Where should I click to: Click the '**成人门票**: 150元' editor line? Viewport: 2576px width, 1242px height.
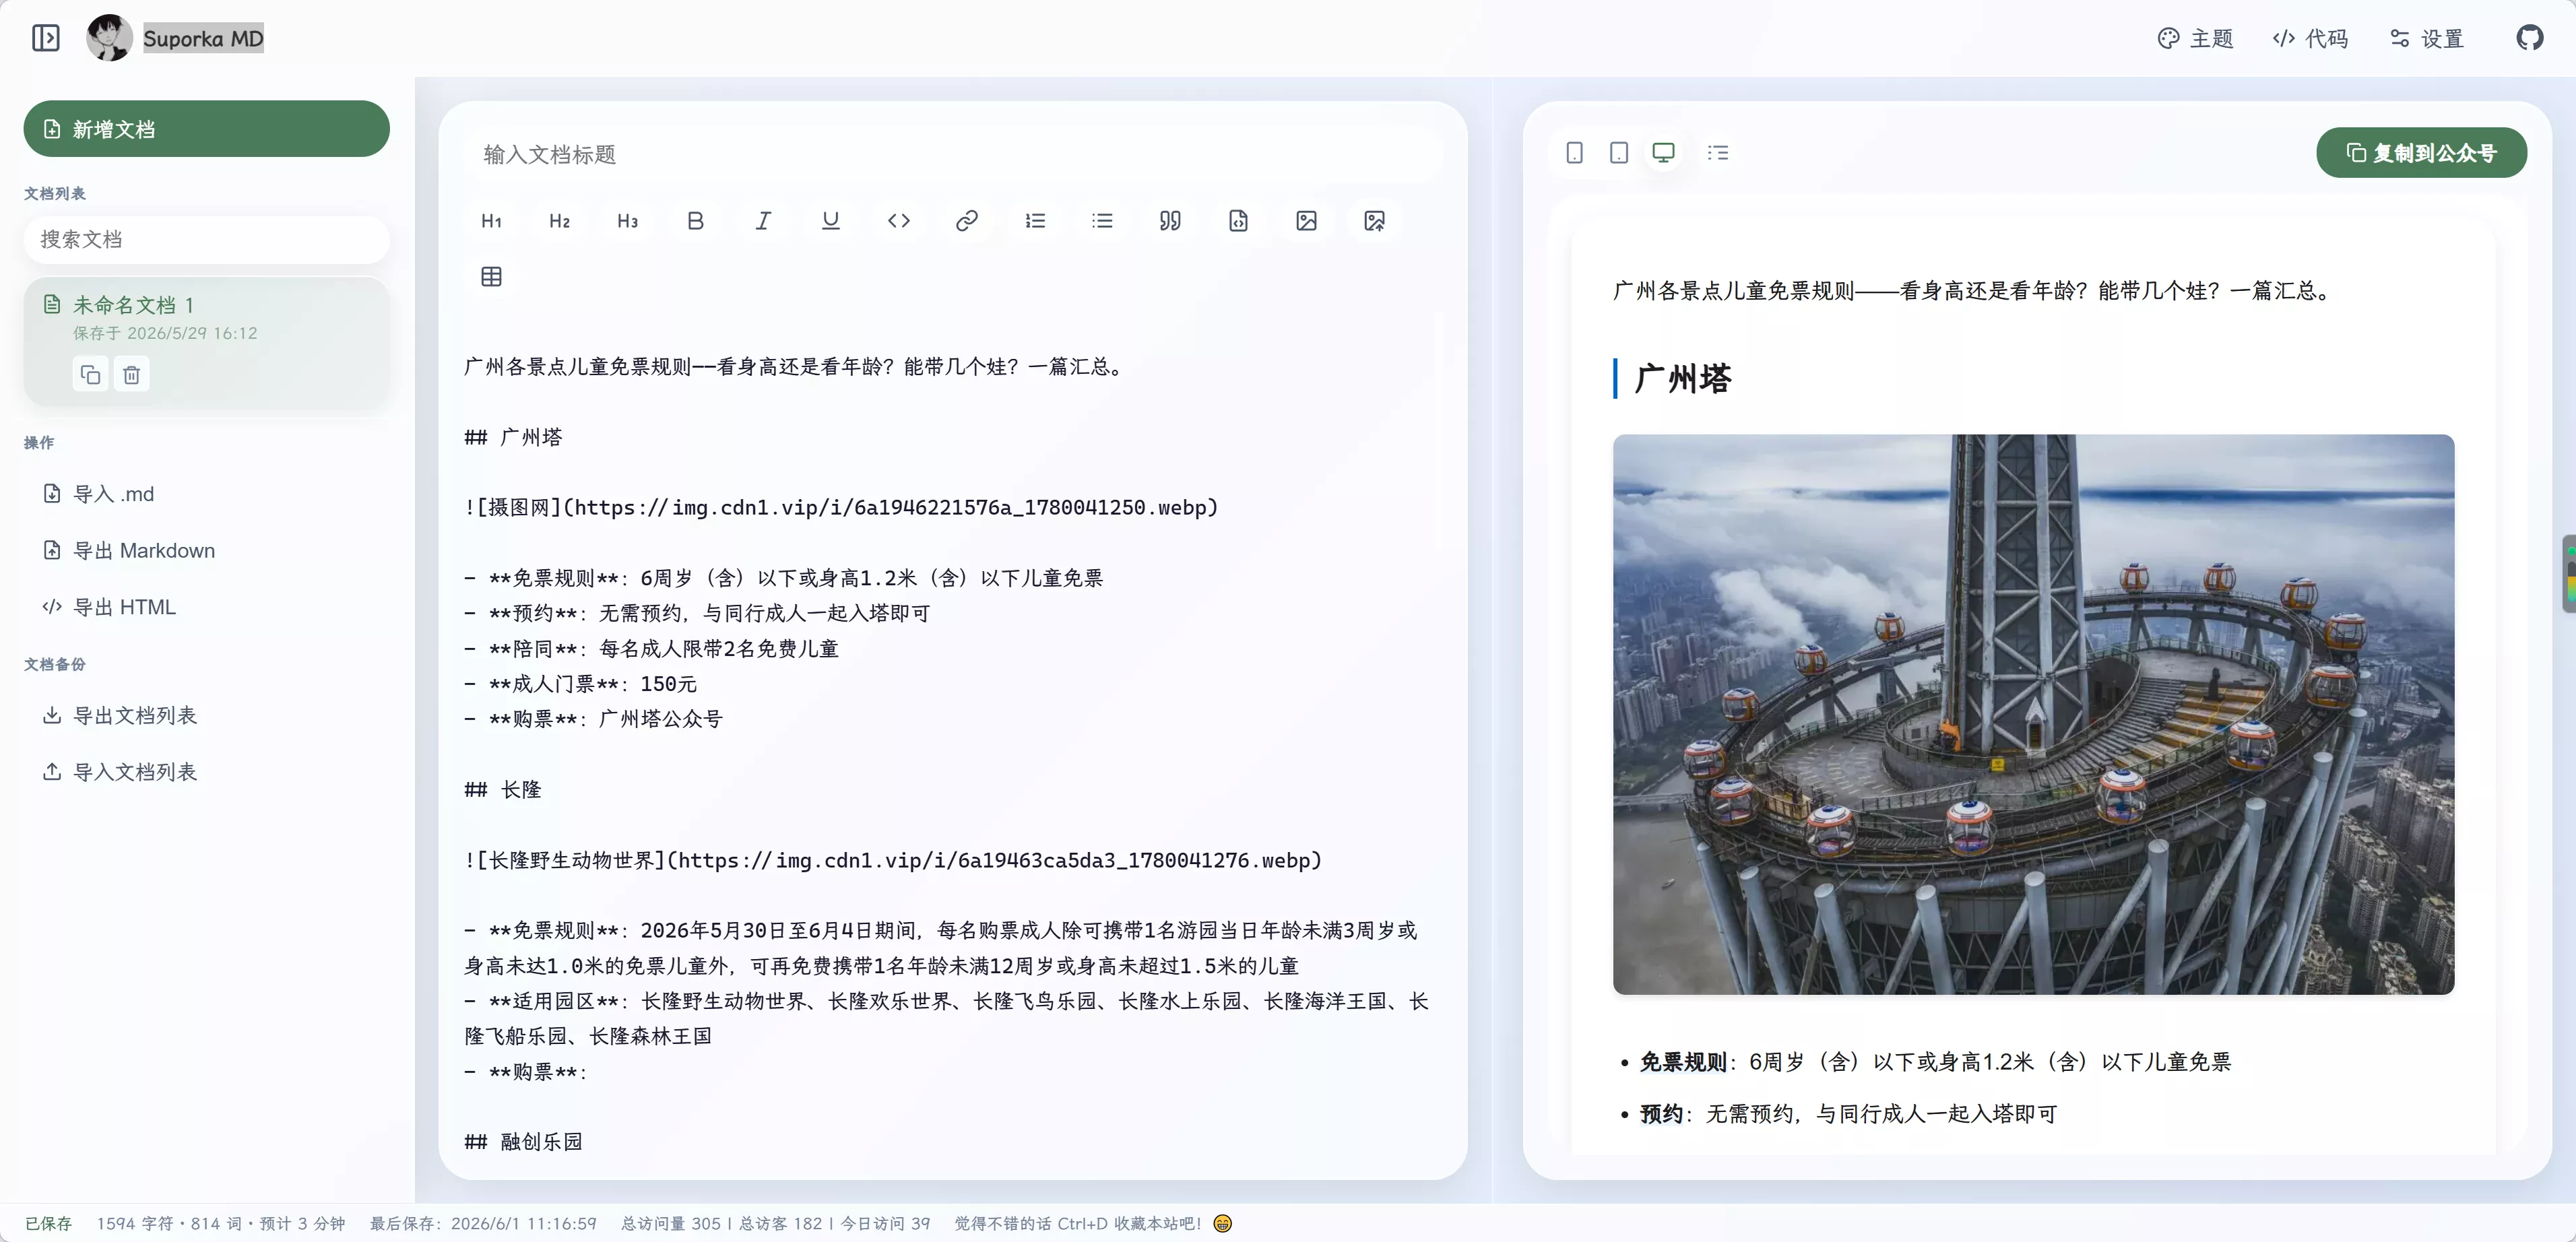581,684
